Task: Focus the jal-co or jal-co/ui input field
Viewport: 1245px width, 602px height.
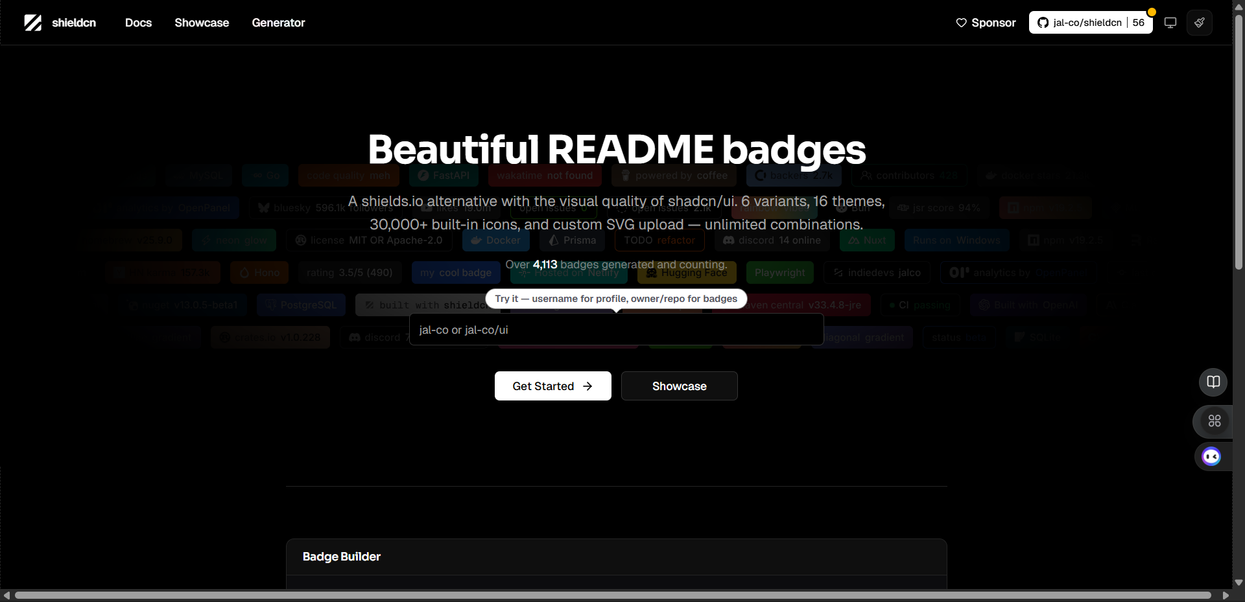Action: click(617, 330)
